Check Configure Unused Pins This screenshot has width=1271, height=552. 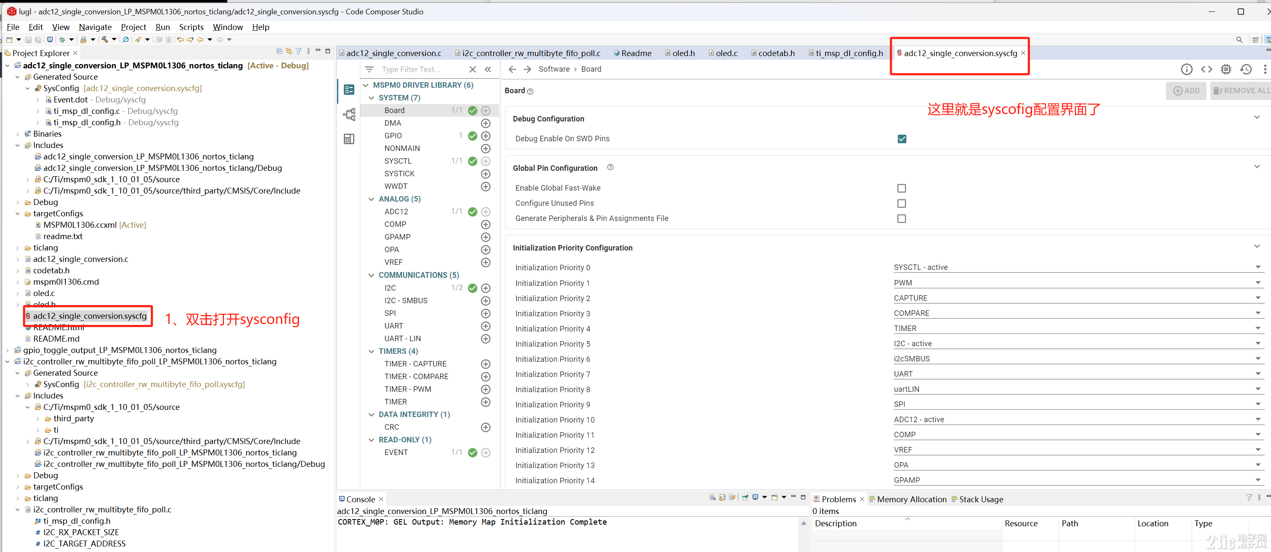[x=901, y=204]
